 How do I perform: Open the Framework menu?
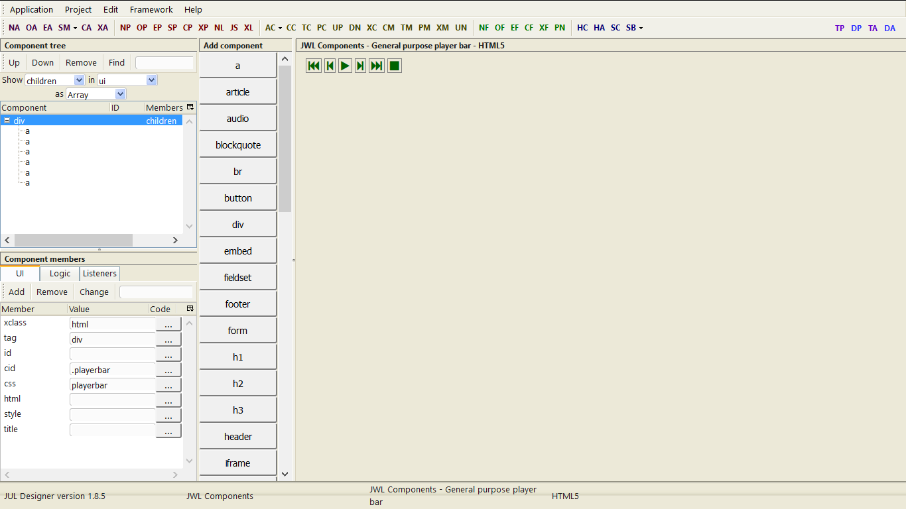(x=151, y=9)
